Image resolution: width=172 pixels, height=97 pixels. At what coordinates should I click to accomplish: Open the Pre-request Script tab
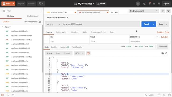pos(98,32)
